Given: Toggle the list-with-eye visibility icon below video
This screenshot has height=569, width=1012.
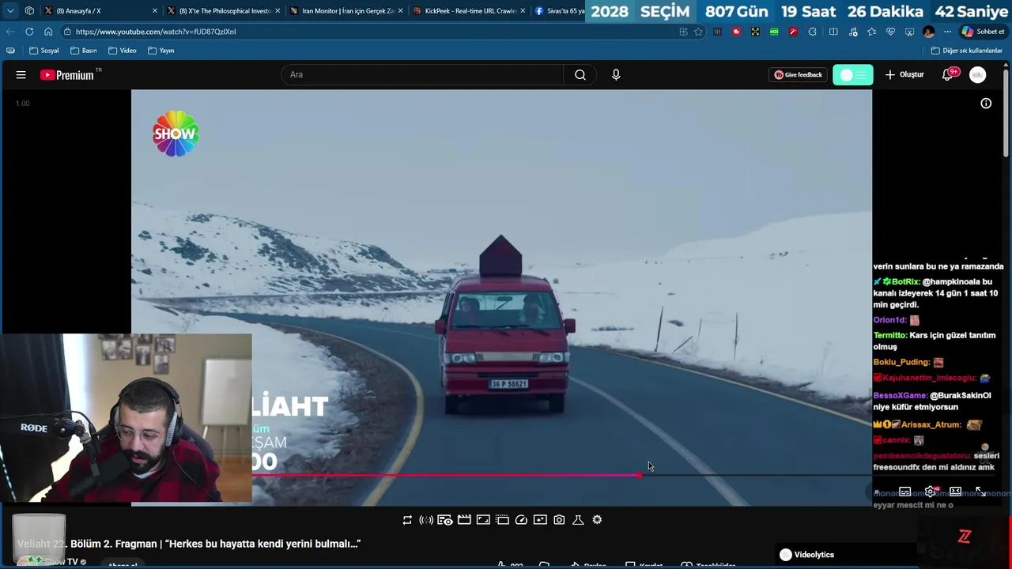Looking at the screenshot, I should (x=445, y=520).
